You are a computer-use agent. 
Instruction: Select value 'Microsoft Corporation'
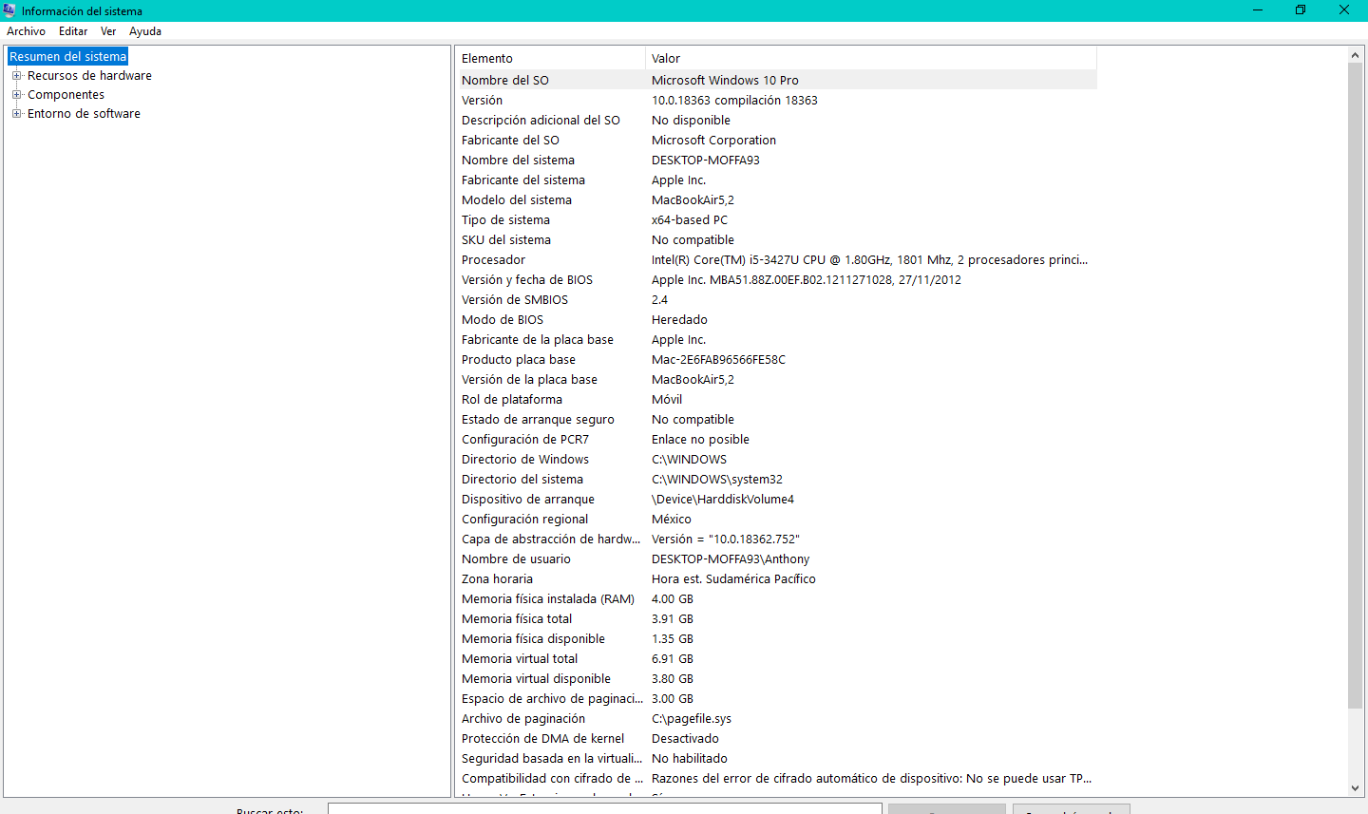click(713, 141)
